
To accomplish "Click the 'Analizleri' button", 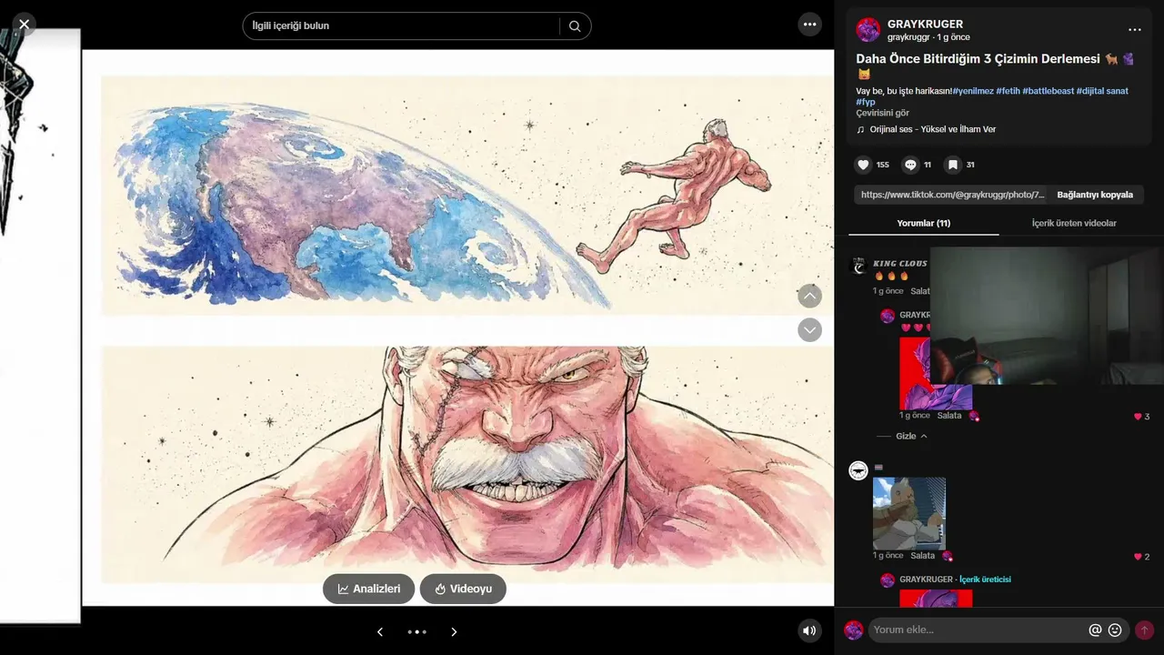I will tap(368, 589).
